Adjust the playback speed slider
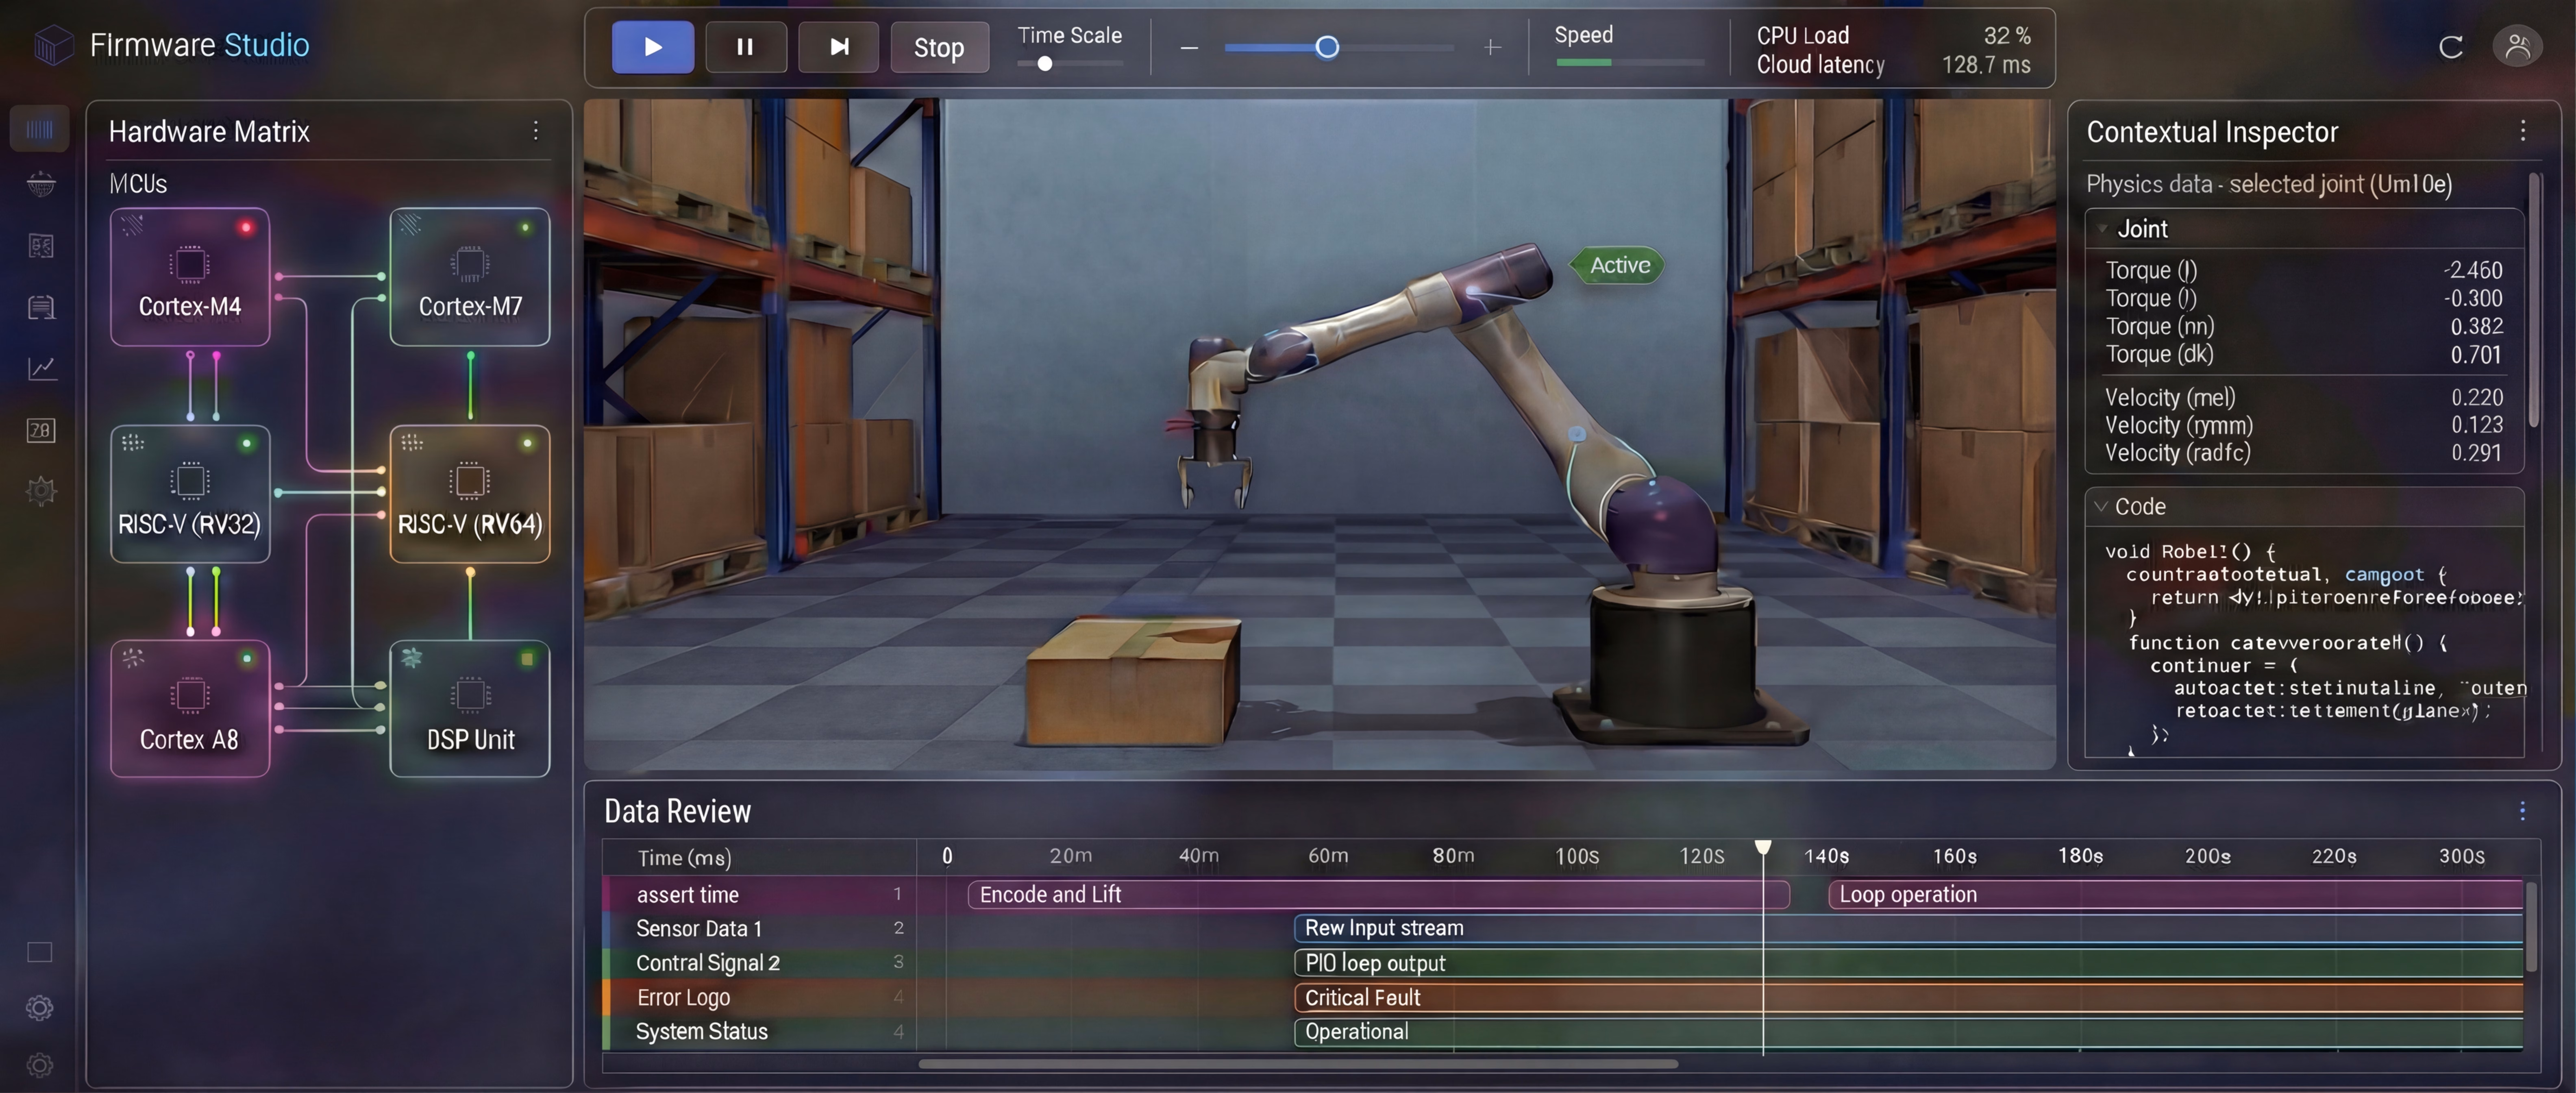The height and width of the screenshot is (1093, 2576). pyautogui.click(x=1328, y=47)
